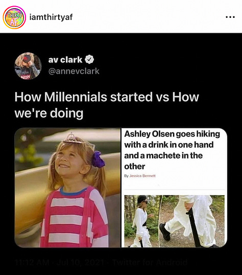This screenshot has height=275, width=242.
Task: Click the Ashley Olsen hiking headline
Action: tap(172, 150)
